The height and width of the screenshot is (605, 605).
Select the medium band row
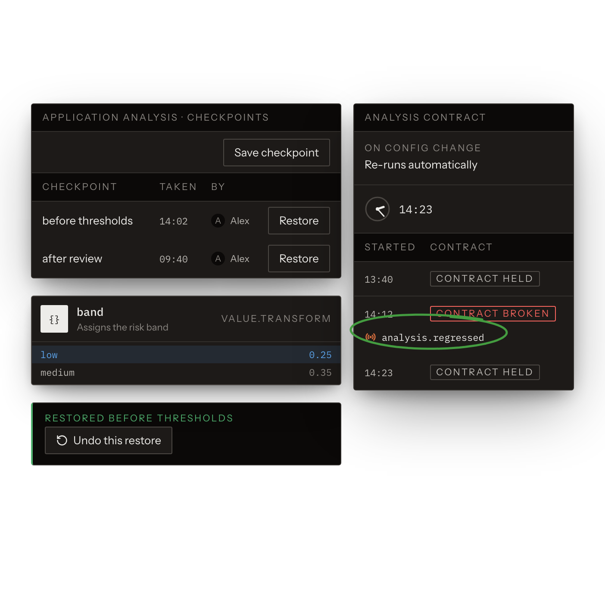186,373
